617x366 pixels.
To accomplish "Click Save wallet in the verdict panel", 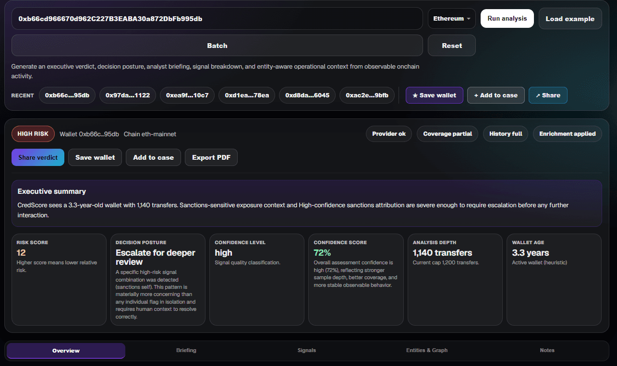I will click(95, 157).
